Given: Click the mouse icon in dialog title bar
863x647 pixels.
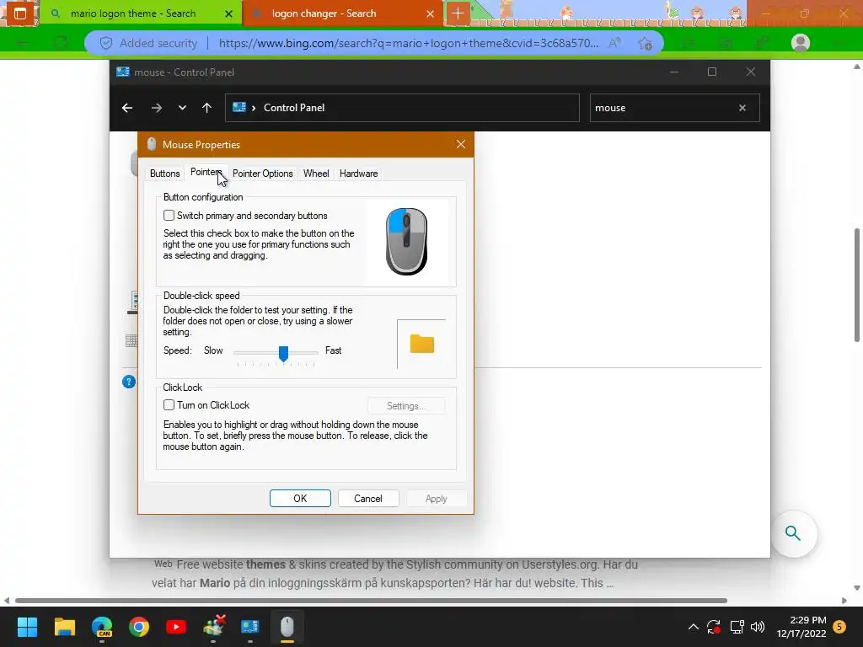Looking at the screenshot, I should pos(152,144).
